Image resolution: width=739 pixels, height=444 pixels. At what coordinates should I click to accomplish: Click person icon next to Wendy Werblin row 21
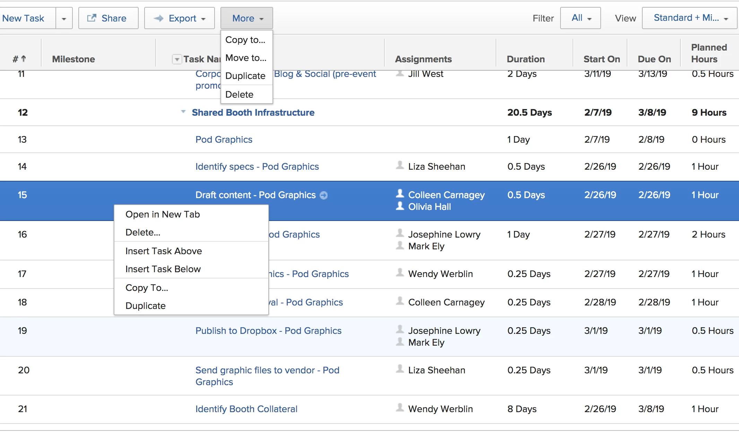pos(400,408)
